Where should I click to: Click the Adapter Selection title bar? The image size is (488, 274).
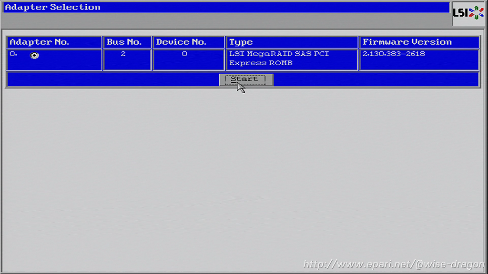pos(226,7)
